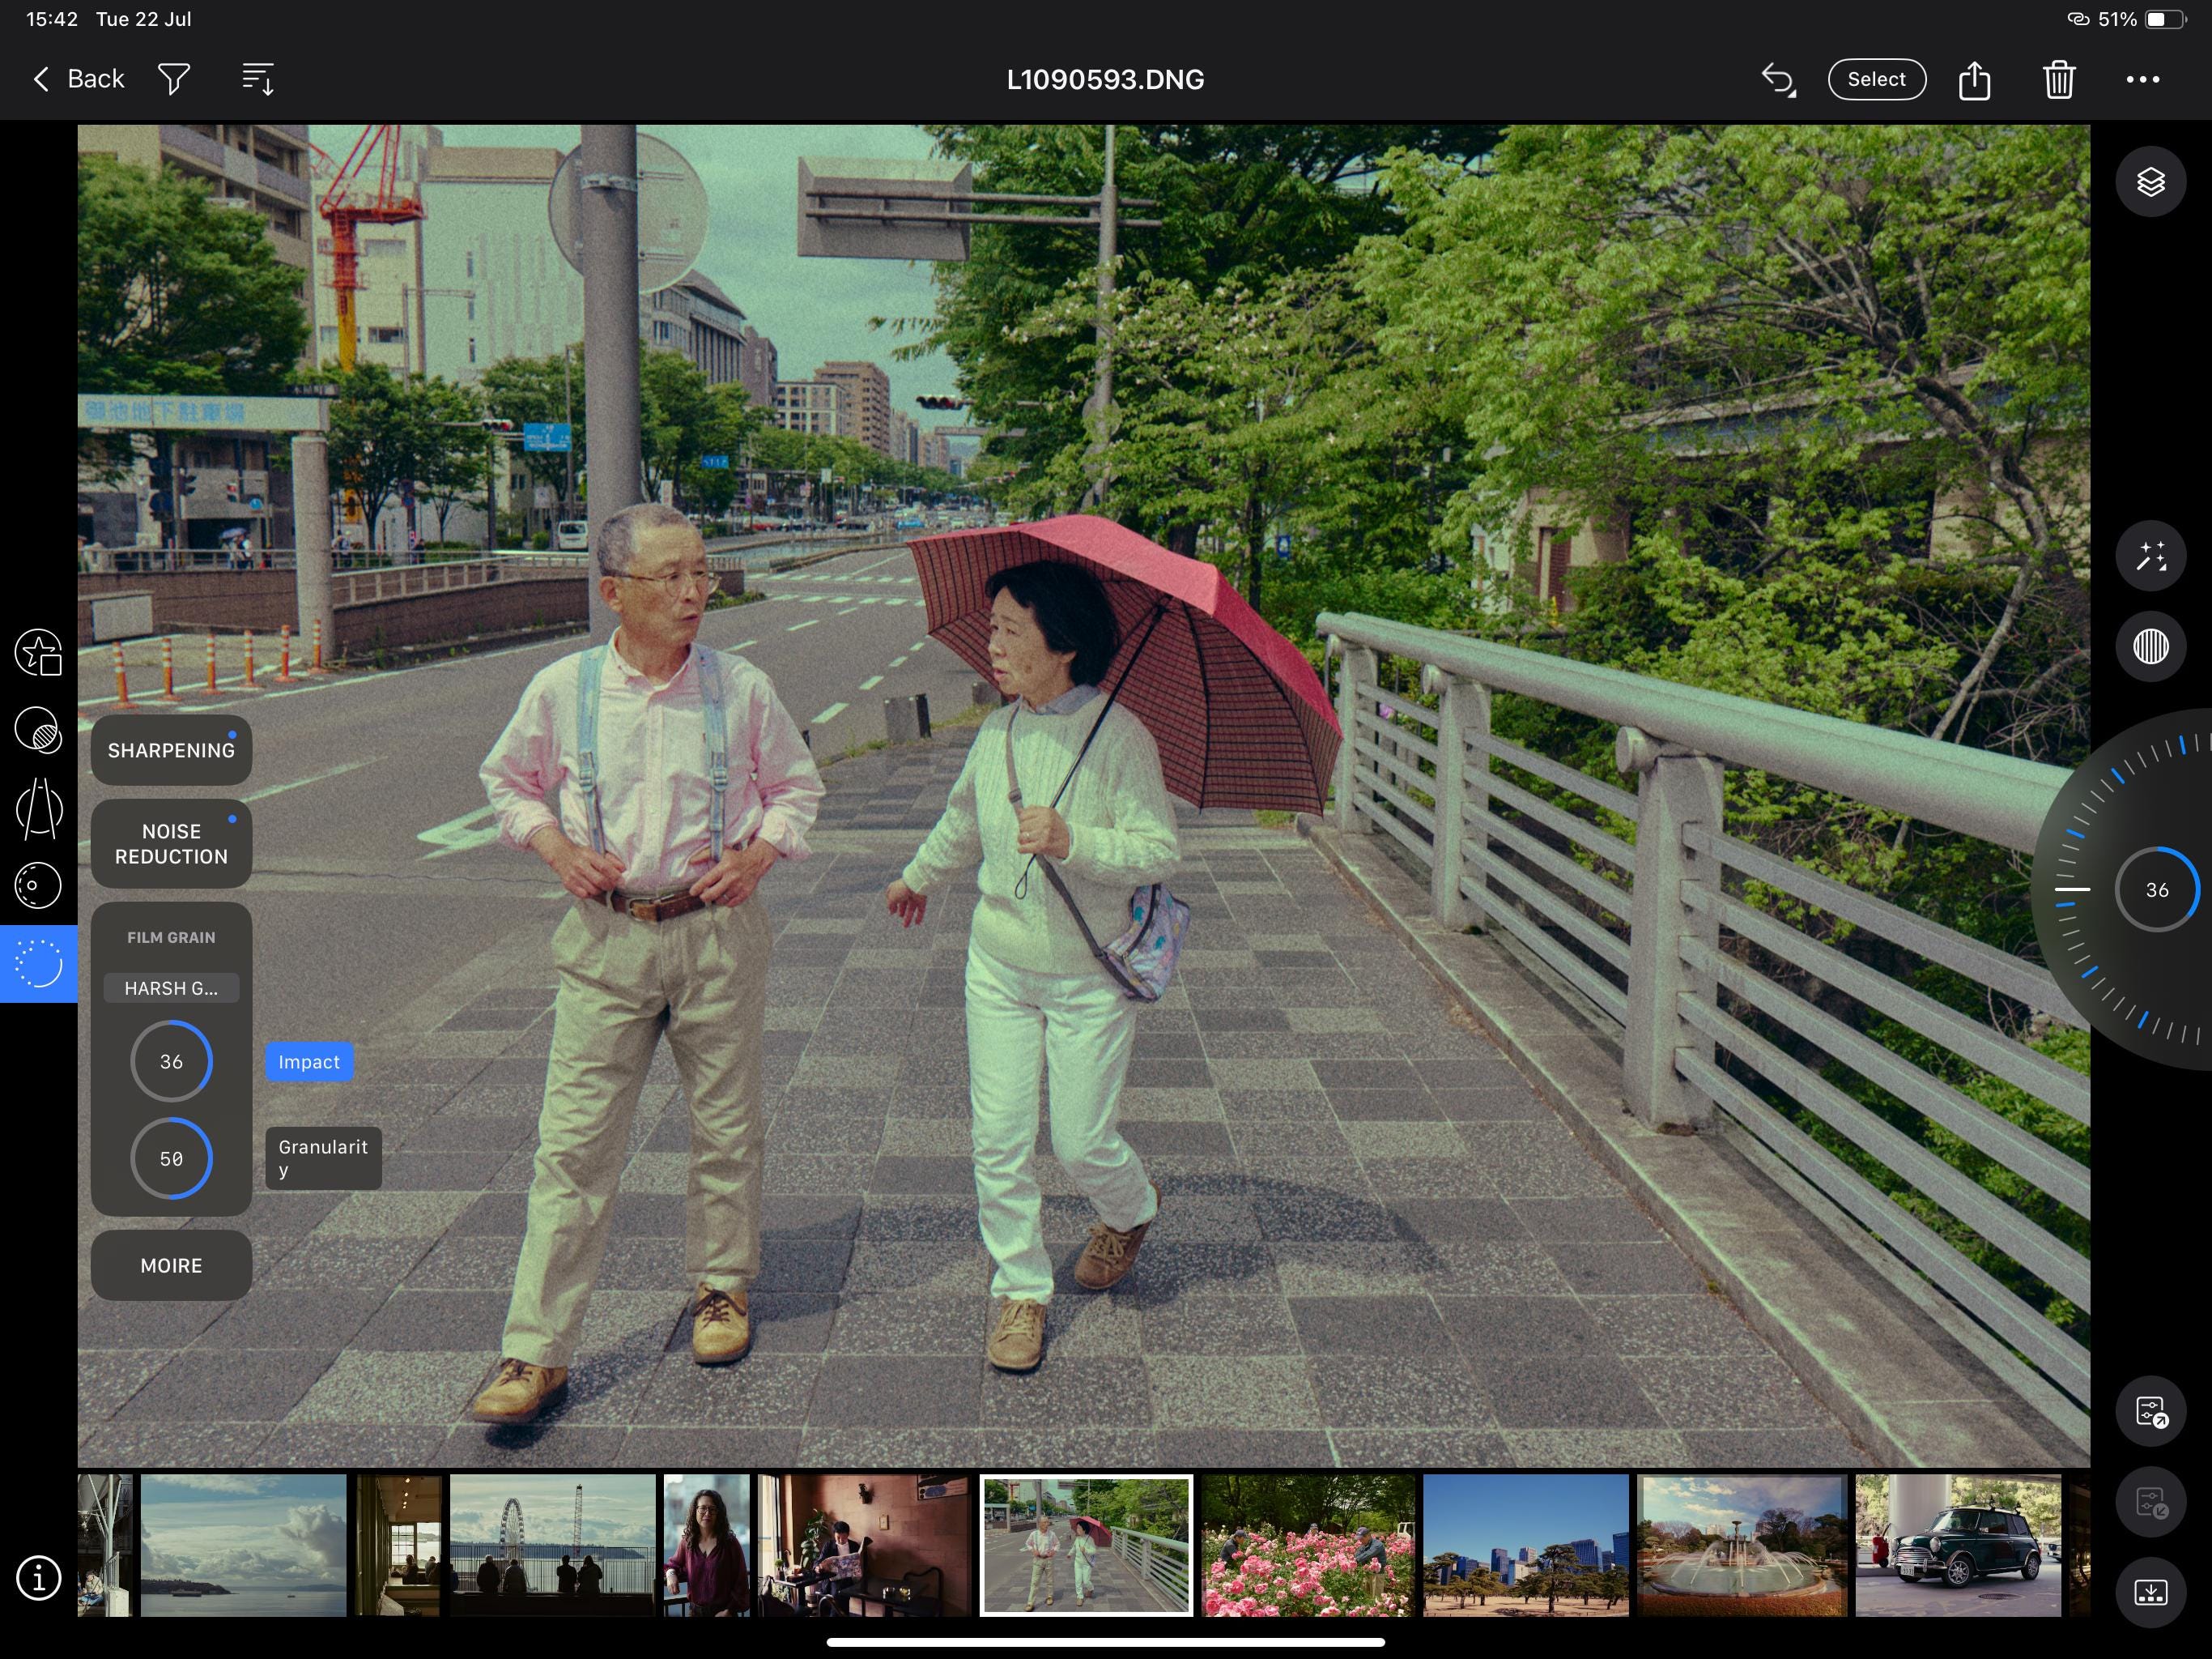This screenshot has height=1659, width=2212.
Task: Open the filter funnel icon
Action: click(174, 79)
